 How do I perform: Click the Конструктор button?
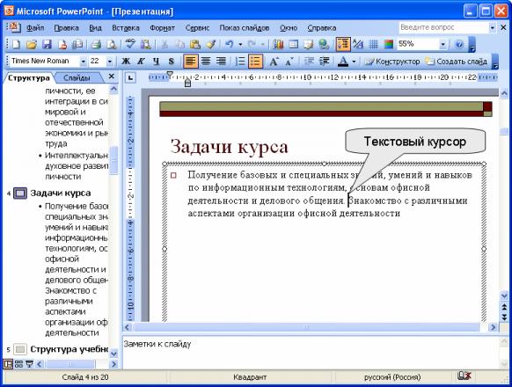point(393,62)
